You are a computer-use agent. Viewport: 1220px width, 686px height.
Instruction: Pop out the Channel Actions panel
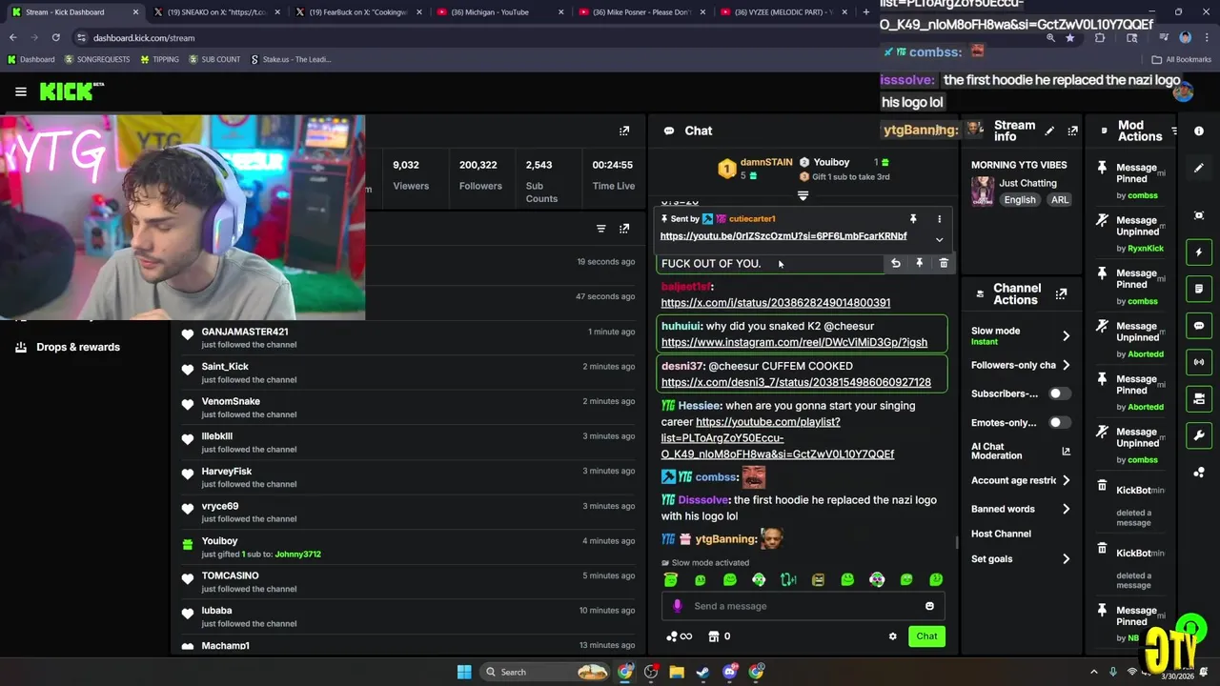tap(1061, 294)
